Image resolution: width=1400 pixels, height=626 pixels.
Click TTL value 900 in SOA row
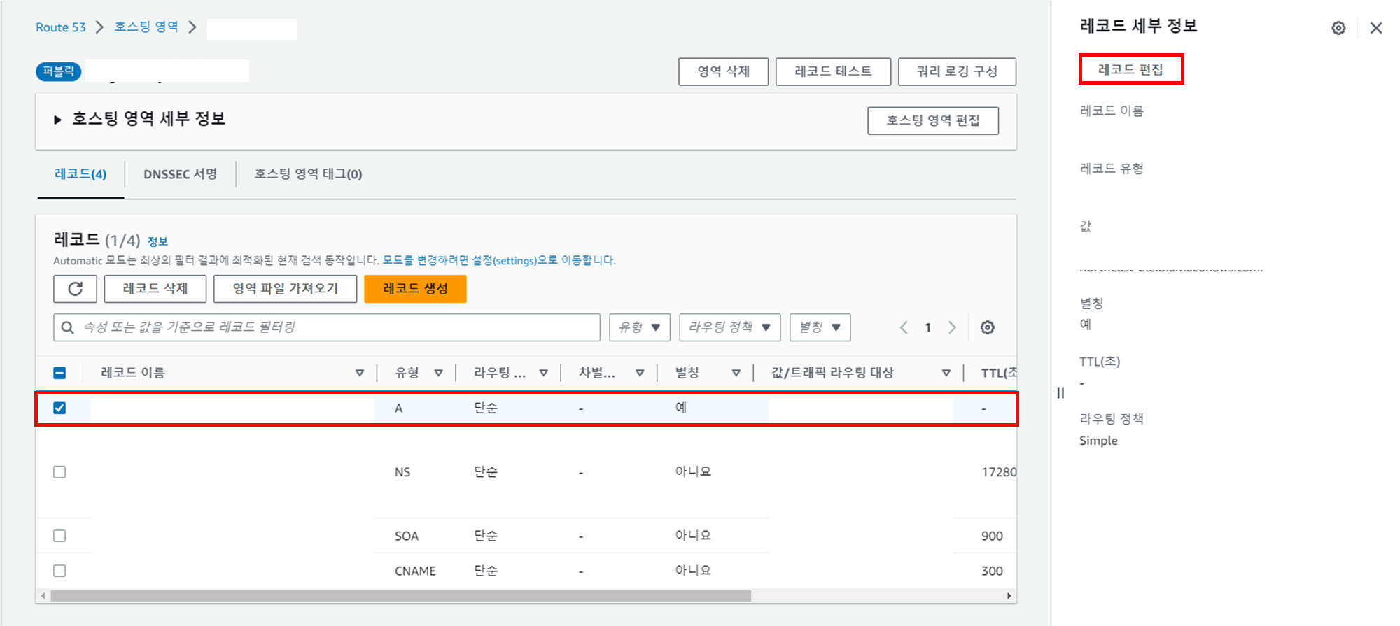992,536
